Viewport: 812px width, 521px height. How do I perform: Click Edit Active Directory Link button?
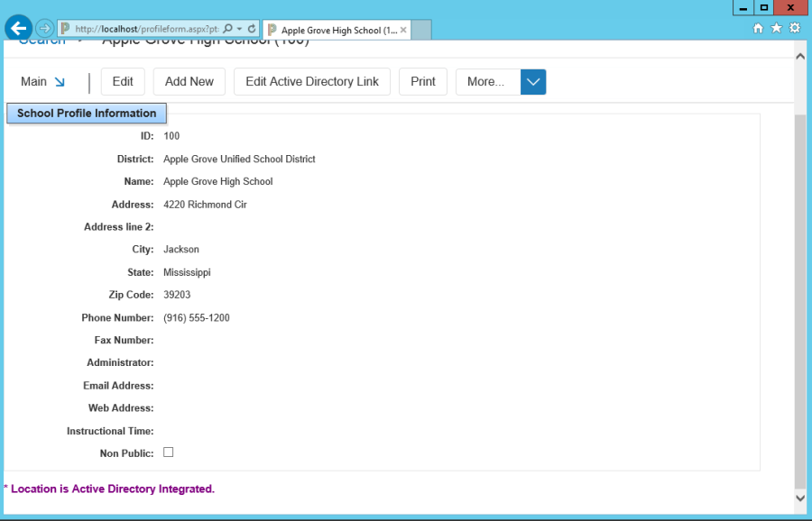(x=312, y=82)
